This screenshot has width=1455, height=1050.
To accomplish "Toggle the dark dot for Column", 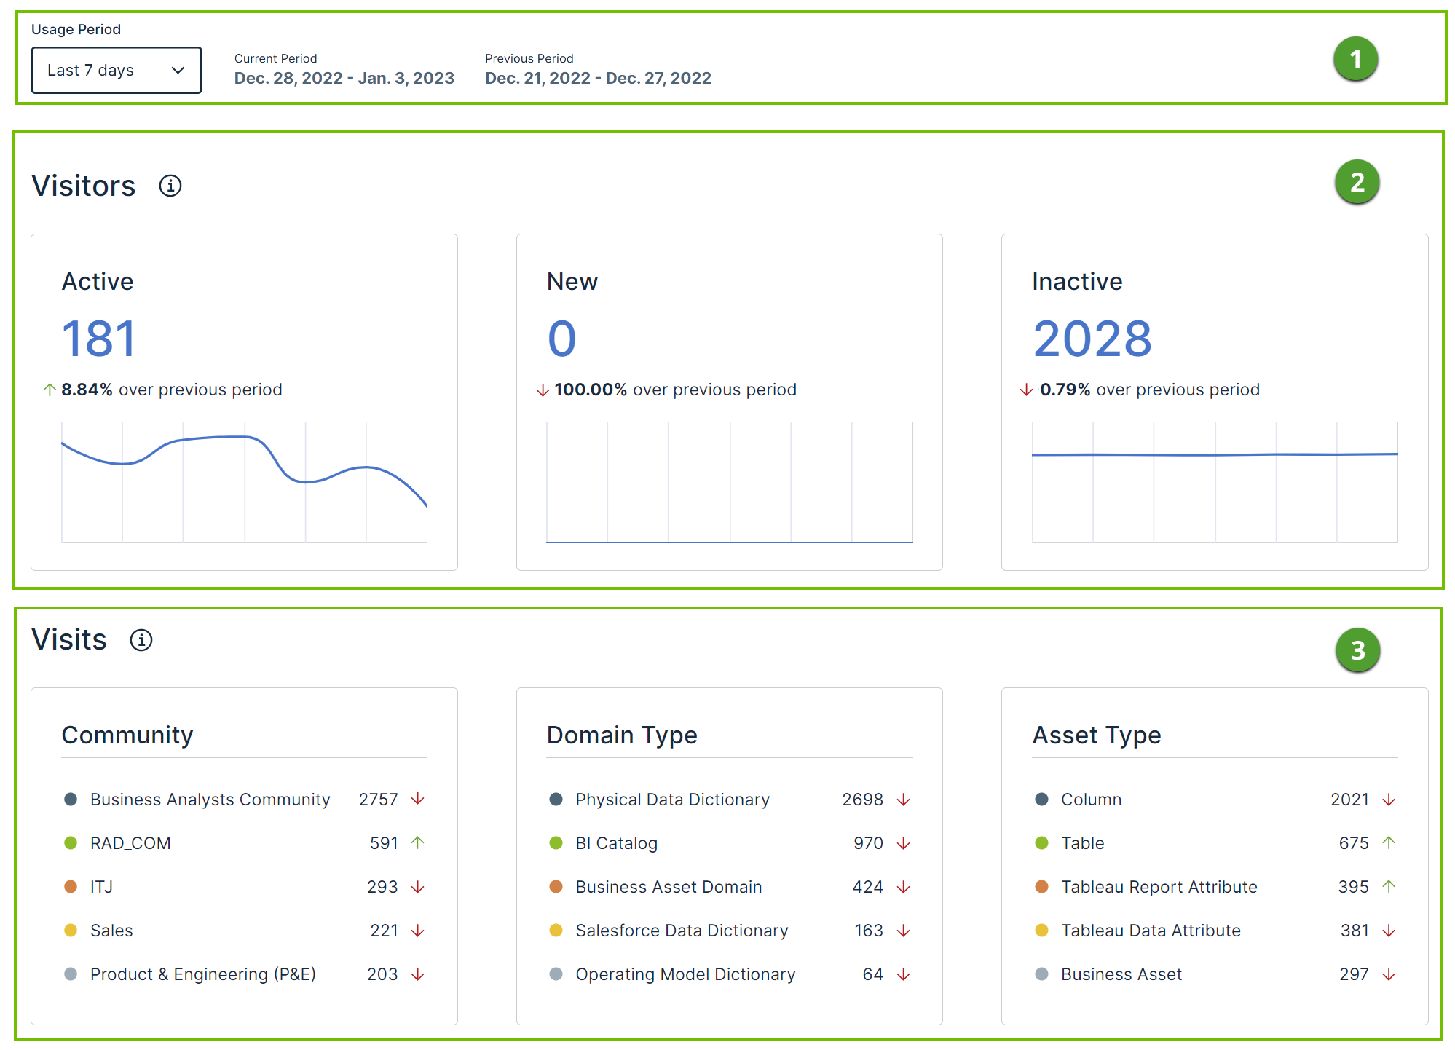I will point(1041,799).
